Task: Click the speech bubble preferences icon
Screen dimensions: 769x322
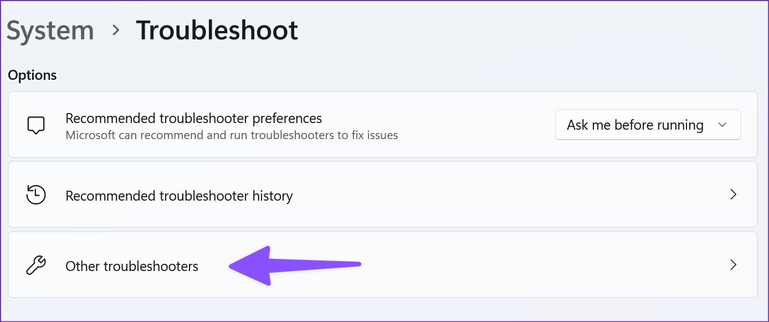Action: (x=36, y=125)
